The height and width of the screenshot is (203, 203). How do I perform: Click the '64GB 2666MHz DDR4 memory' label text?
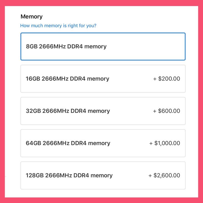click(68, 143)
